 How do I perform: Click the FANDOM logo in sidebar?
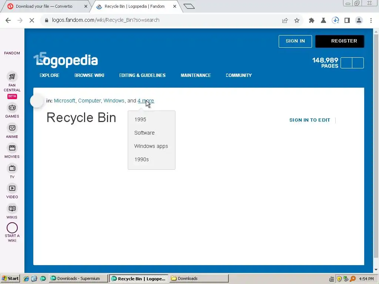[12, 53]
